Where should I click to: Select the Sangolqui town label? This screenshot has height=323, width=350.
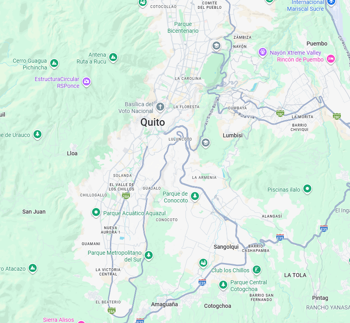[226, 247]
